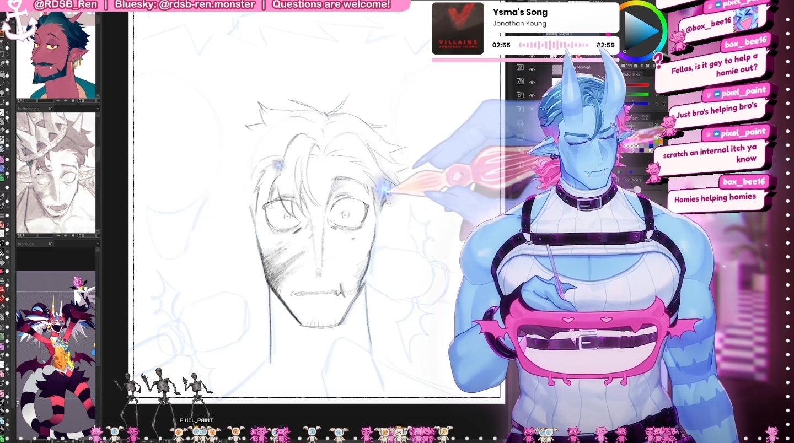
Task: Expand the moro.jpg panel dropdown arrow
Action: coord(98,244)
